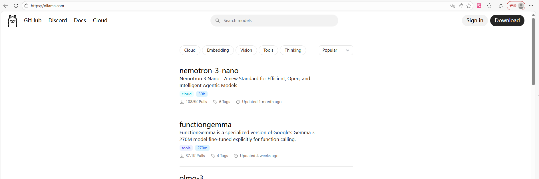This screenshot has height=179, width=539.
Task: Click the profile login avatar button
Action: (516, 6)
